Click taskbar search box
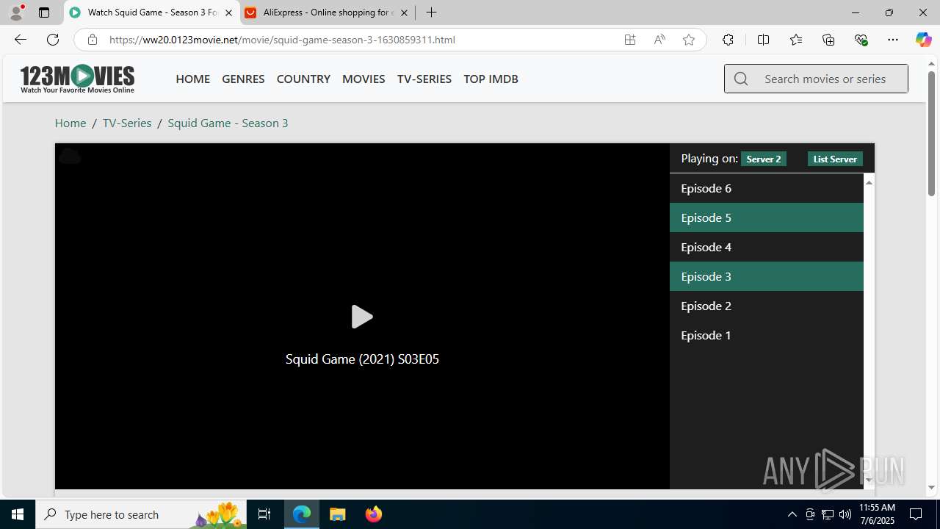This screenshot has height=529, width=940. pos(141,514)
